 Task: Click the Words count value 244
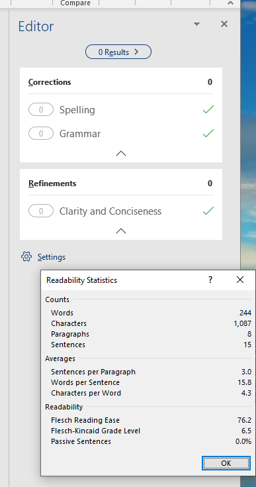(245, 313)
